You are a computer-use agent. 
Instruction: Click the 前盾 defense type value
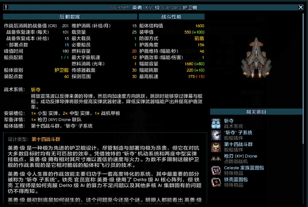coord(199,39)
